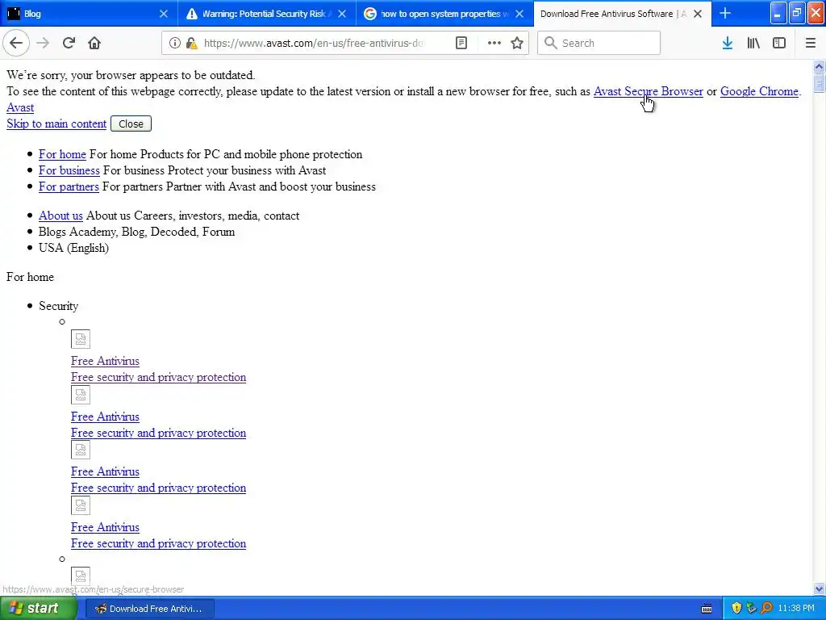Open the Firefox home page icon
Viewport: 826px width, 620px height.
[x=94, y=44]
